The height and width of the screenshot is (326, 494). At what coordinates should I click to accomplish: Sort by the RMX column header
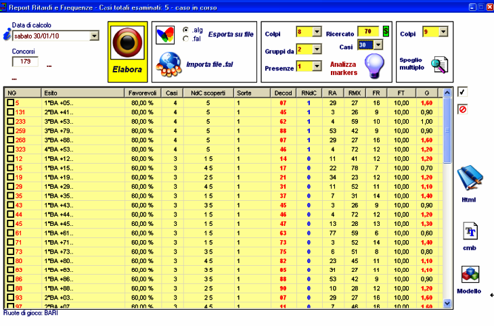(x=355, y=93)
